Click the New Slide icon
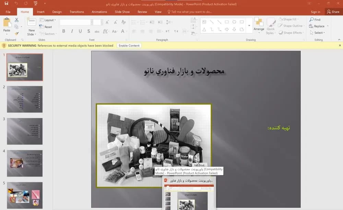This screenshot has width=343, height=210. (32, 22)
